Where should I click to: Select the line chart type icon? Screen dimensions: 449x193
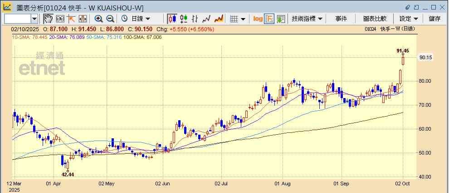tap(207, 19)
